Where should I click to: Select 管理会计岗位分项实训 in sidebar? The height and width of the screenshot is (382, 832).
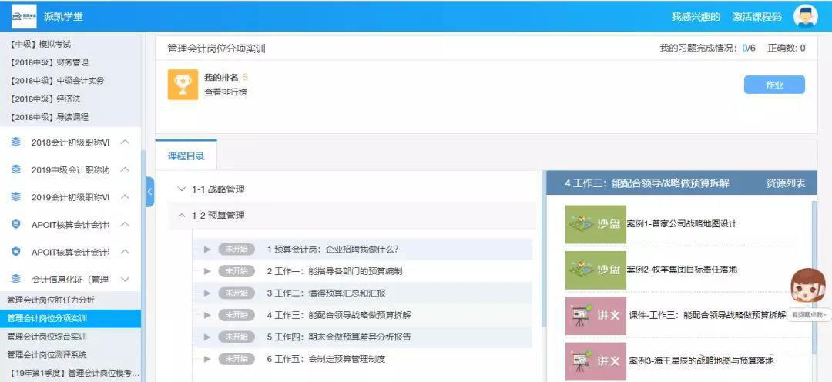[x=71, y=318]
